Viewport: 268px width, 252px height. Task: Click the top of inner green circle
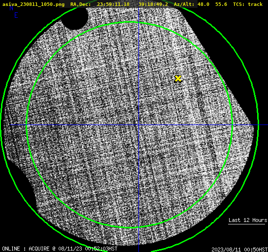tap(130, 22)
